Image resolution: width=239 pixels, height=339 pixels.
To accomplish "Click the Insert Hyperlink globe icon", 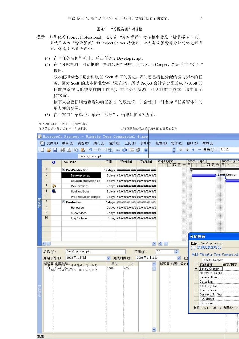I will [110, 150].
